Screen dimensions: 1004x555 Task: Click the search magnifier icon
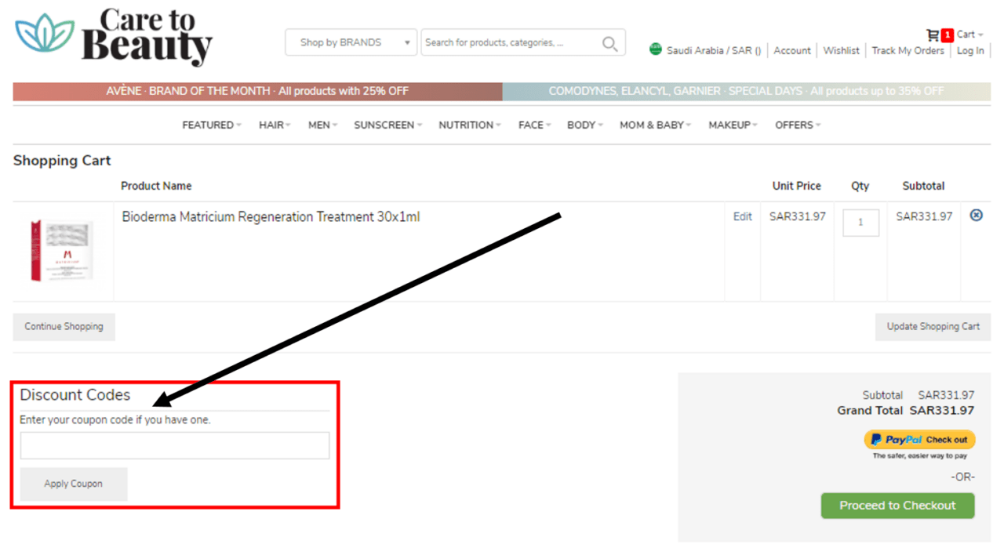pos(609,43)
